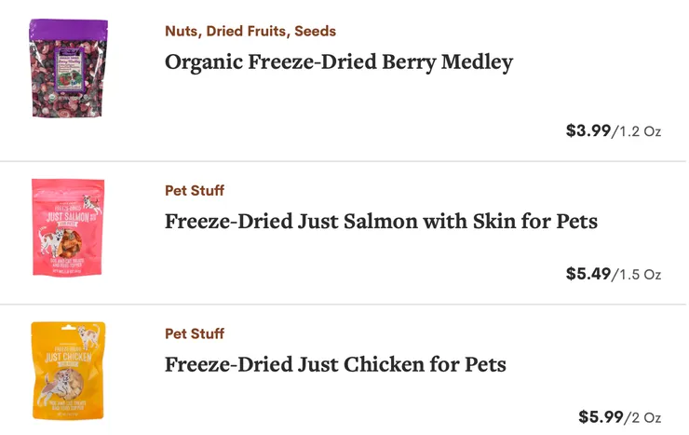Click the pink Just Salmon package thumbnail
Screen dimensions: 689x435
[x=68, y=226]
